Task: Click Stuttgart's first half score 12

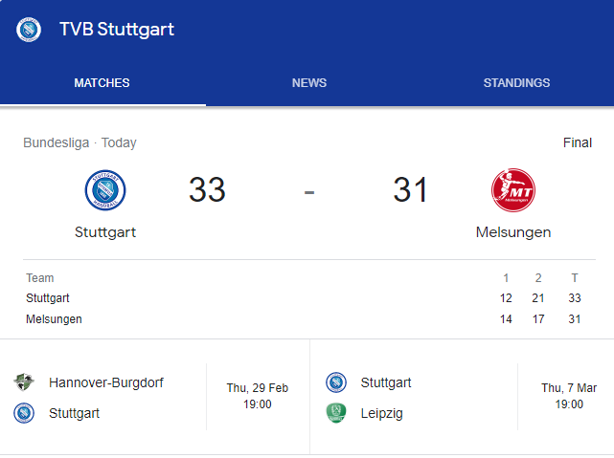Action: [506, 298]
